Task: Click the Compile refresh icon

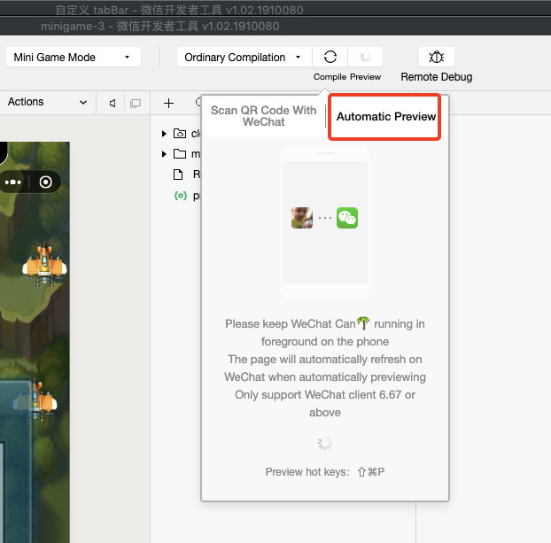Action: (330, 57)
